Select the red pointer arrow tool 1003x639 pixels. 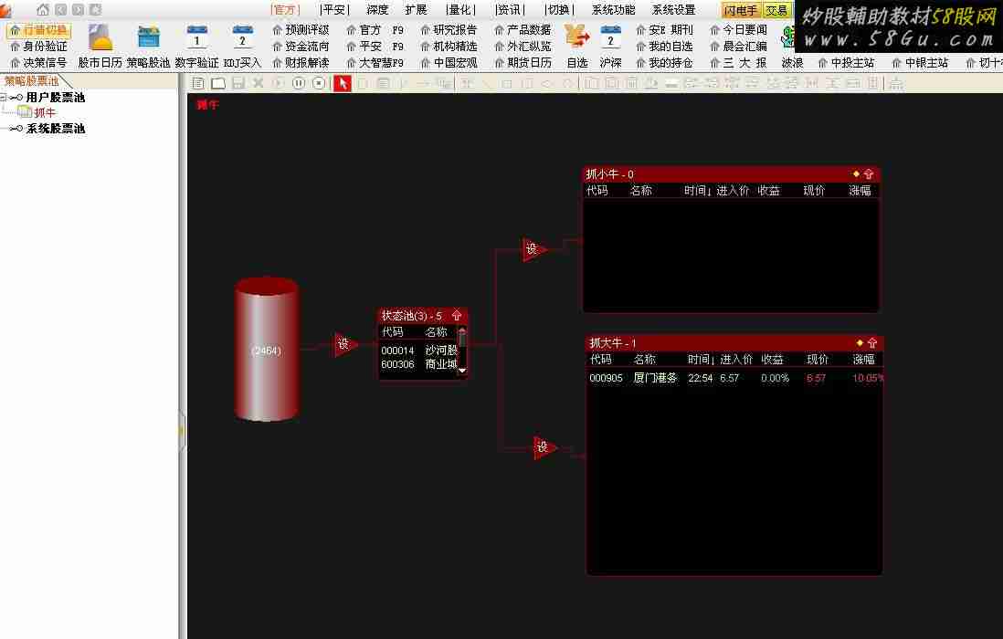(343, 83)
